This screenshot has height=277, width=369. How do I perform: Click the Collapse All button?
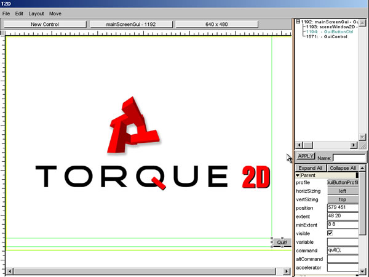pos(343,168)
